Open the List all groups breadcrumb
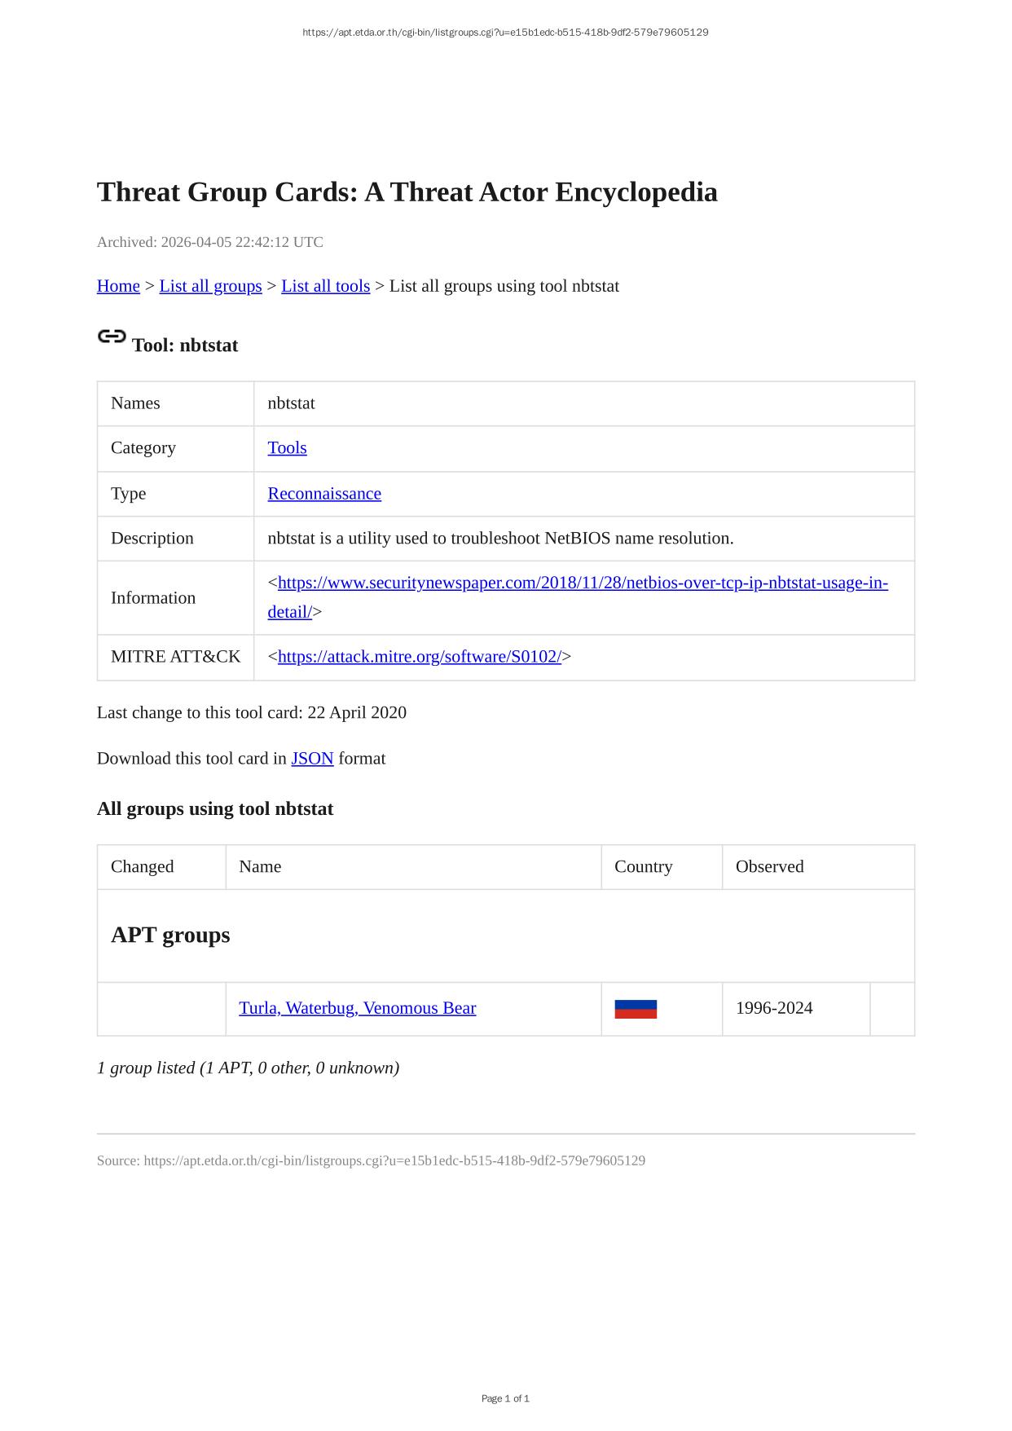1012x1431 pixels. pyautogui.click(x=210, y=286)
